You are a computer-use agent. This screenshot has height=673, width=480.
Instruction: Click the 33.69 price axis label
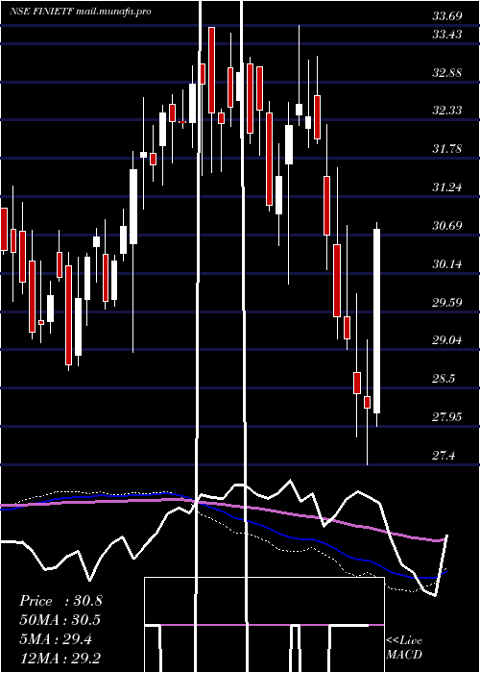point(447,16)
